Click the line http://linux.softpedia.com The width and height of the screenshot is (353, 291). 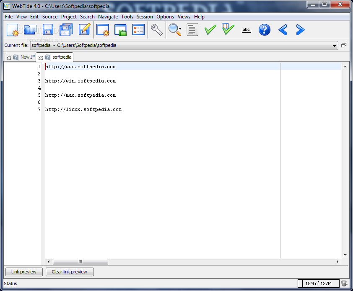click(83, 110)
